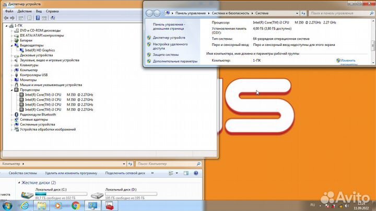376x211 pixels.
Task: Open the view options dropdown in Explorer
Action: pyautogui.click(x=177, y=173)
